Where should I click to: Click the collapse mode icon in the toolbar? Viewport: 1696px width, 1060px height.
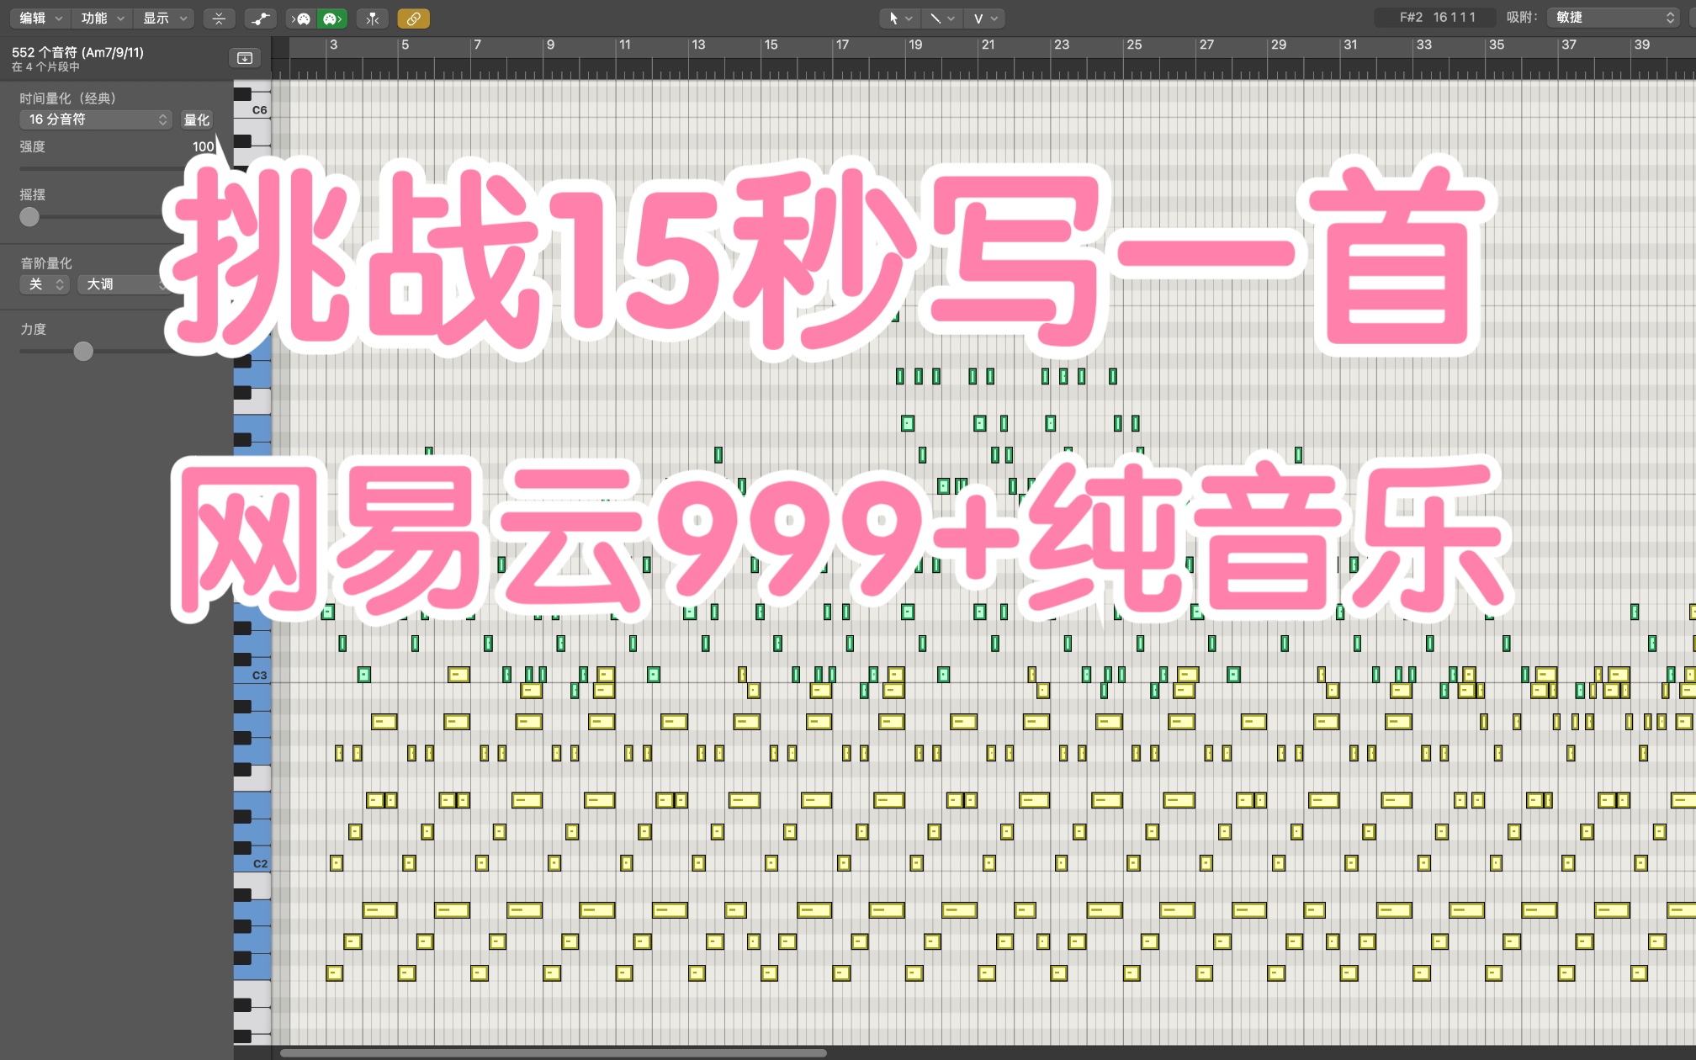click(219, 18)
